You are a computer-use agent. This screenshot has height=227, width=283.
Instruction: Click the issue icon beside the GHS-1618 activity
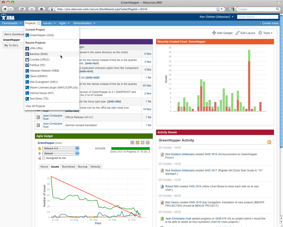tap(162, 155)
